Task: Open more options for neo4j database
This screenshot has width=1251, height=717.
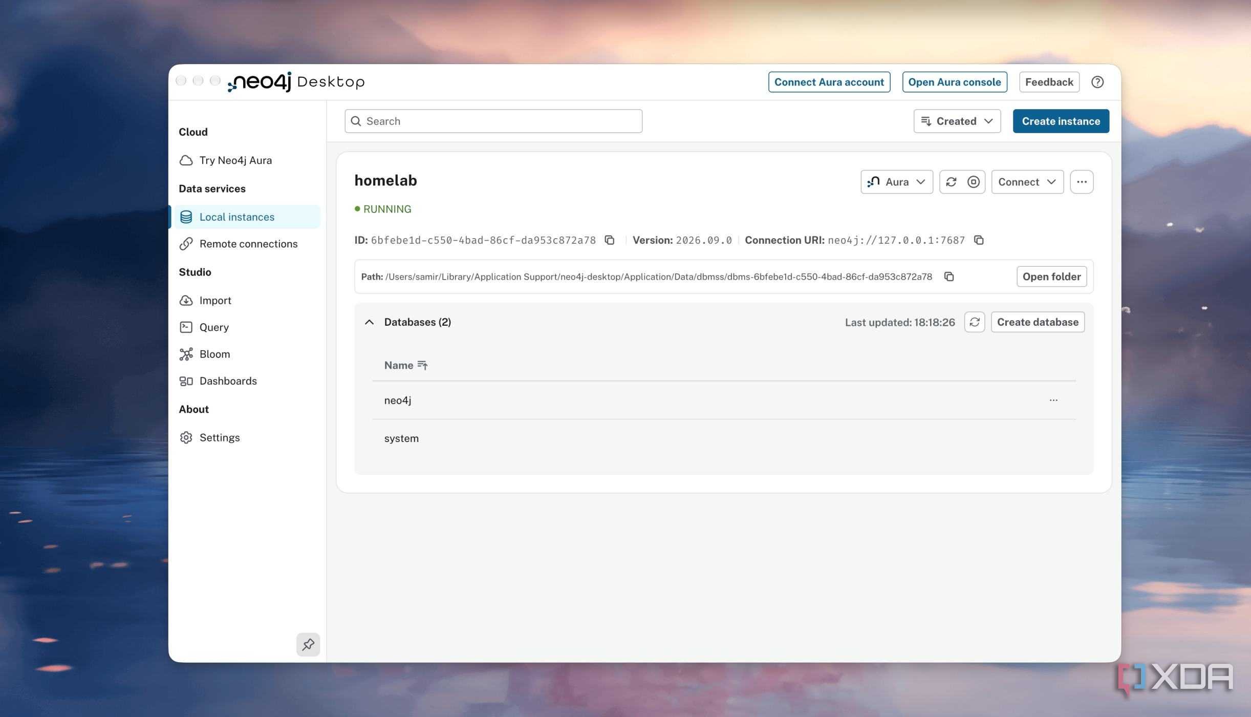Action: tap(1053, 400)
